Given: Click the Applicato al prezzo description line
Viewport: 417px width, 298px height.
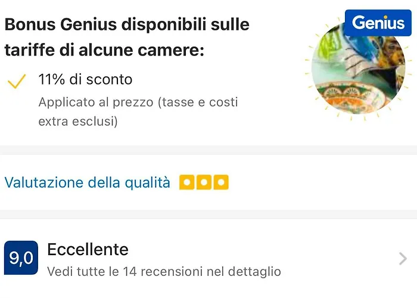Looking at the screenshot, I should [x=138, y=102].
